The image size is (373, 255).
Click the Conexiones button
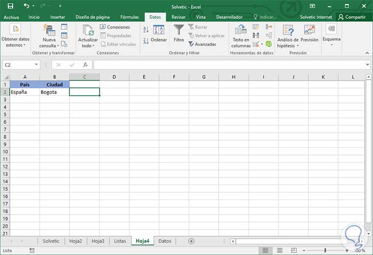coord(115,27)
